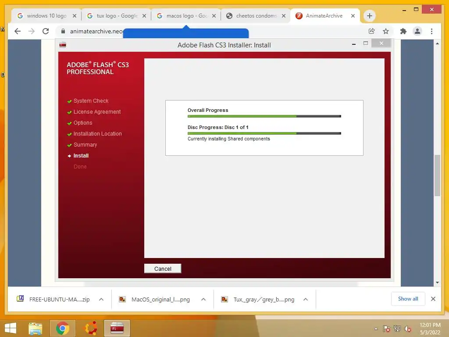This screenshot has height=337, width=449.
Task: Open Chrome three-dot menu
Action: tap(431, 31)
